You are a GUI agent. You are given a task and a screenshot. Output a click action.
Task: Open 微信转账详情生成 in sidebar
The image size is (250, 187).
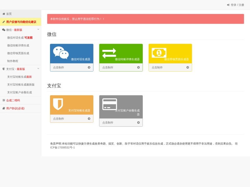click(x=18, y=46)
